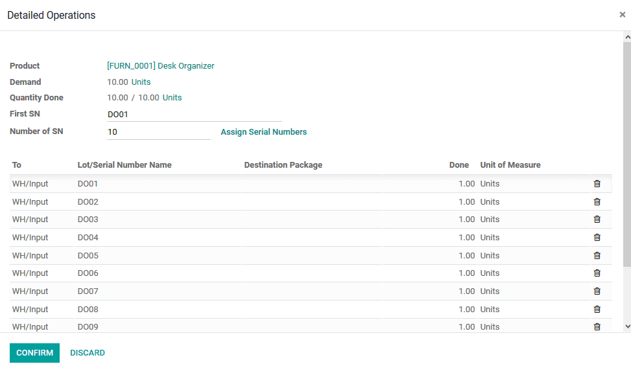Delete the DO05 serial number row
Image resolution: width=631 pixels, height=375 pixels.
tap(597, 256)
